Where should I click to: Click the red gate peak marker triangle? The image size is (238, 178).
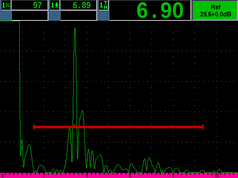click(x=74, y=125)
